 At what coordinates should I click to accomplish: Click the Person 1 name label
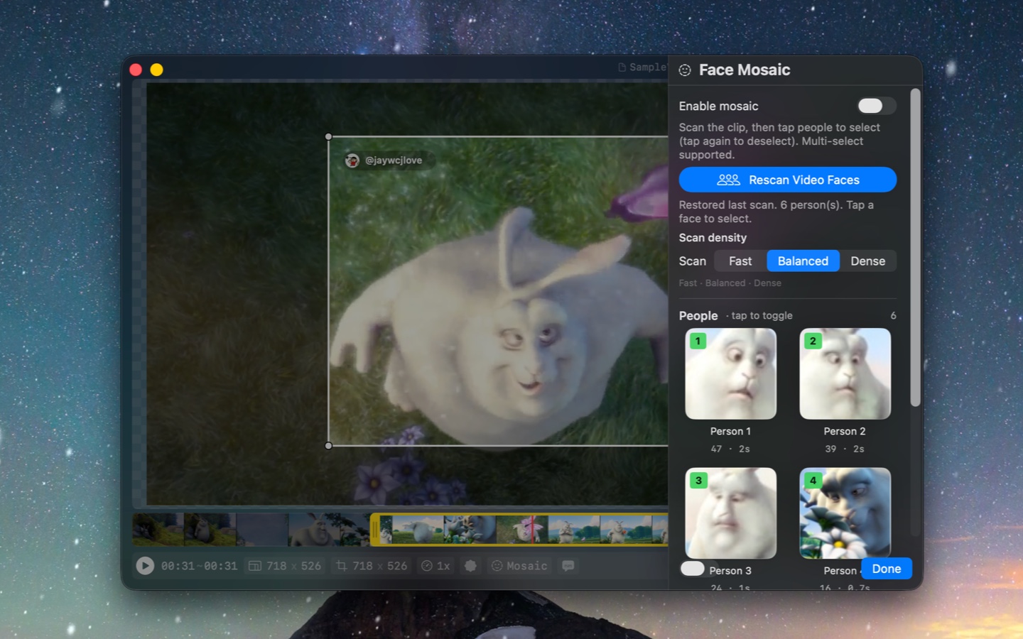point(730,431)
